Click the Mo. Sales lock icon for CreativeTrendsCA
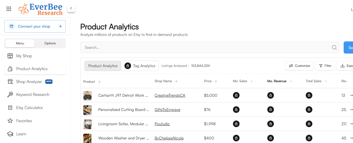Viewport: 353px width, 143px height. pyautogui.click(x=236, y=95)
